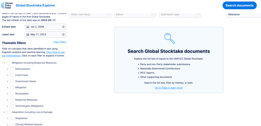Screen dimensions: 261x126
Task: Open the Relevance sort dropdown
Action: click(244, 15)
